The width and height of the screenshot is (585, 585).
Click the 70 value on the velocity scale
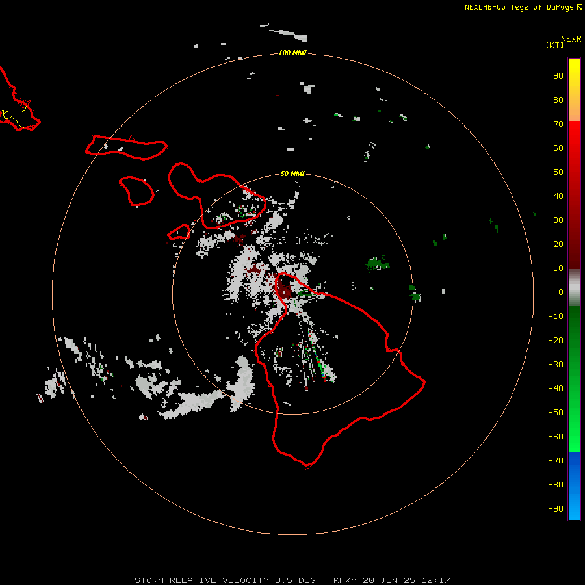pos(558,124)
